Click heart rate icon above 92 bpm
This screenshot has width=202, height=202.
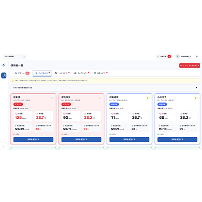64,114
